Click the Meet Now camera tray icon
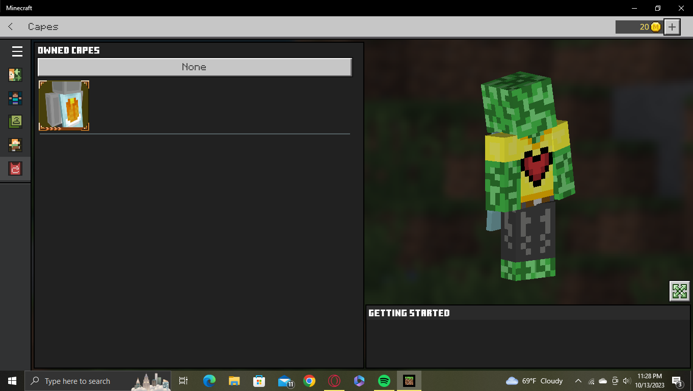693x391 pixels. point(615,381)
